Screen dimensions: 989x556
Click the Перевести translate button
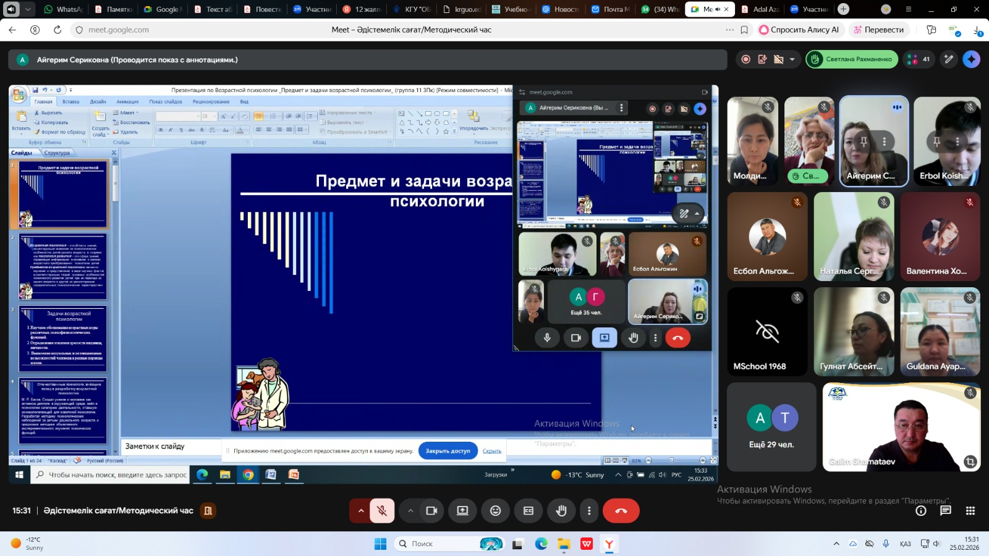pos(878,30)
